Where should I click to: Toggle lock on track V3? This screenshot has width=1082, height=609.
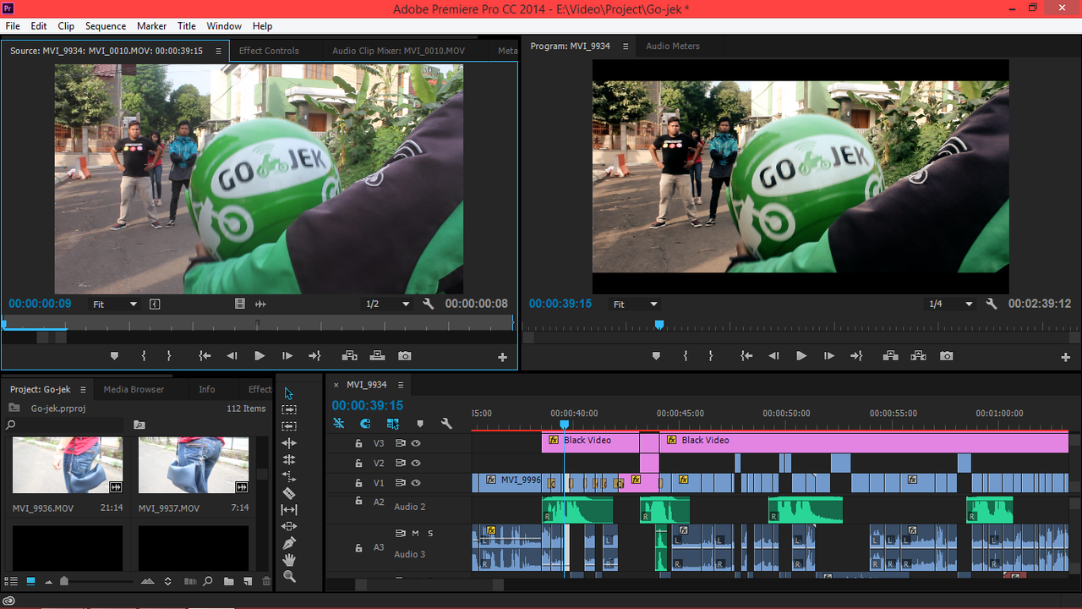[x=358, y=443]
